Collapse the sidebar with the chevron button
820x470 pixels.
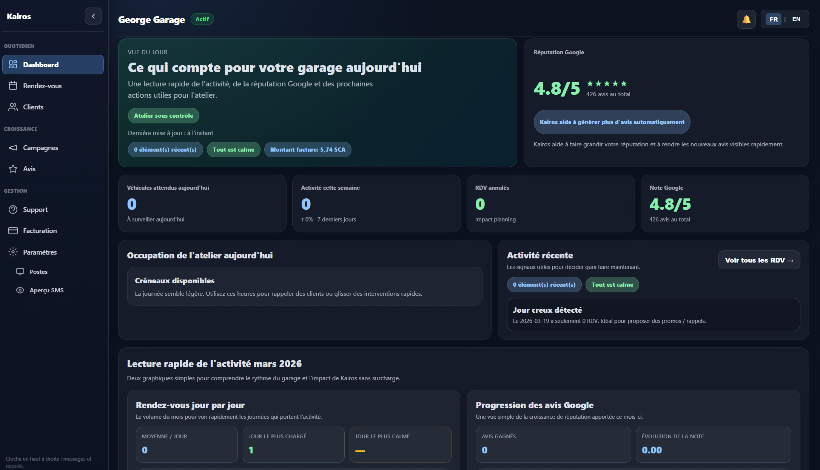[93, 16]
